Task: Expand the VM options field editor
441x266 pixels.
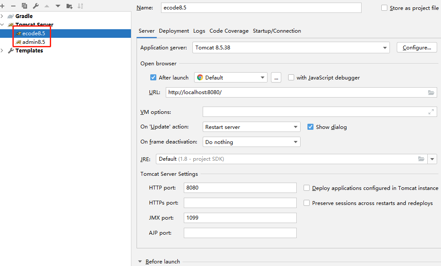Action: click(431, 112)
